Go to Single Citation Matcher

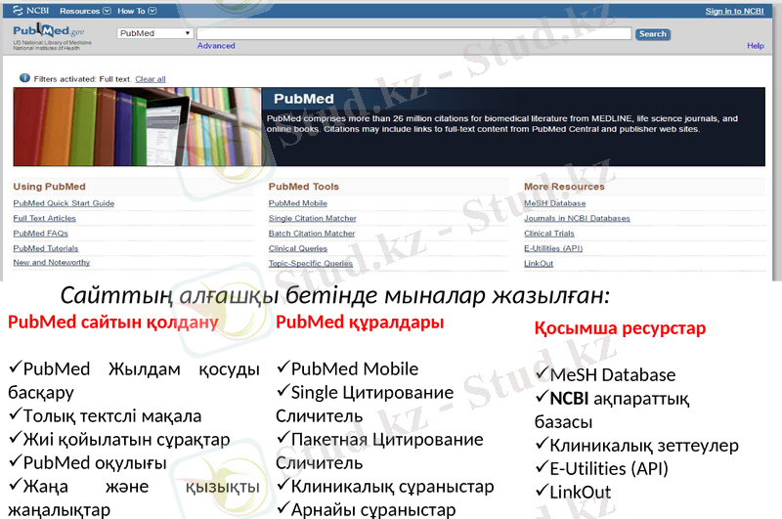click(312, 218)
